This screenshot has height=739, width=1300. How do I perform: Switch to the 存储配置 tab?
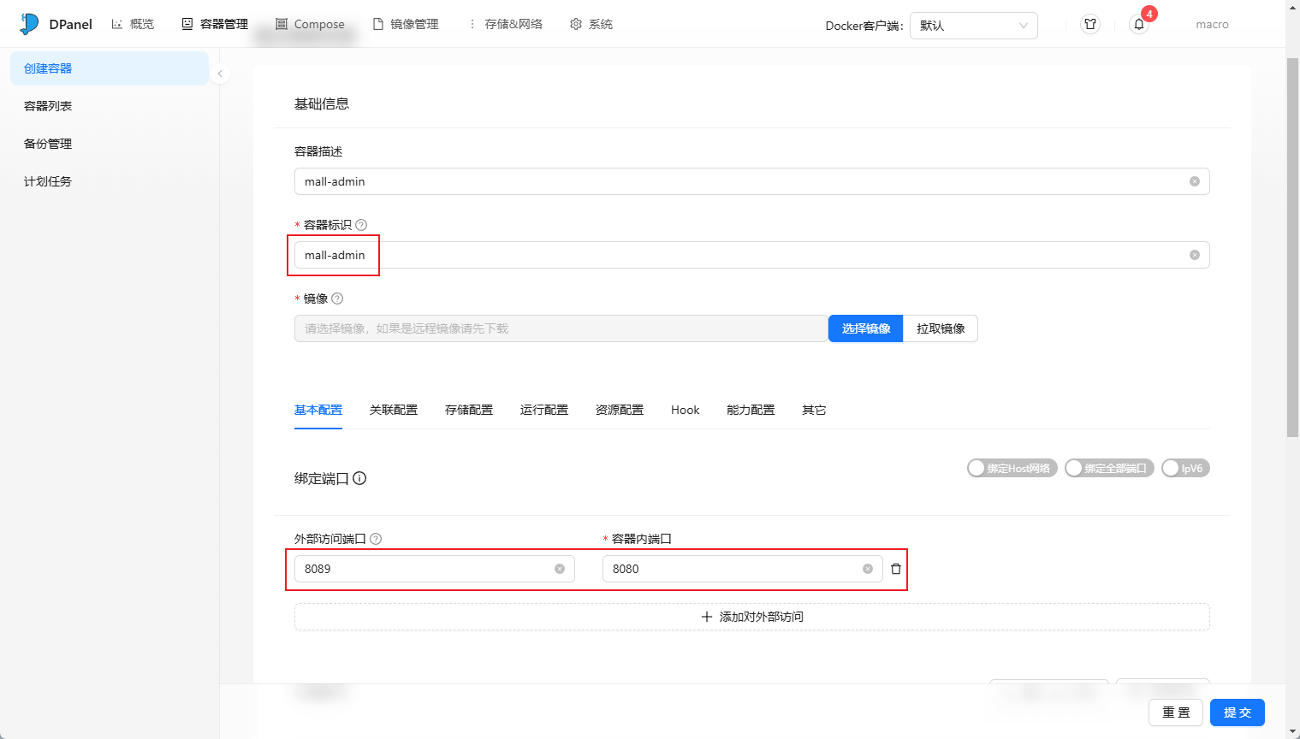click(x=468, y=410)
